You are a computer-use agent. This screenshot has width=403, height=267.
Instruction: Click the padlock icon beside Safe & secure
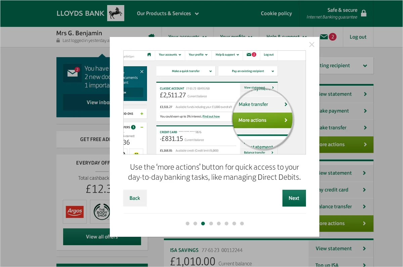point(364,13)
